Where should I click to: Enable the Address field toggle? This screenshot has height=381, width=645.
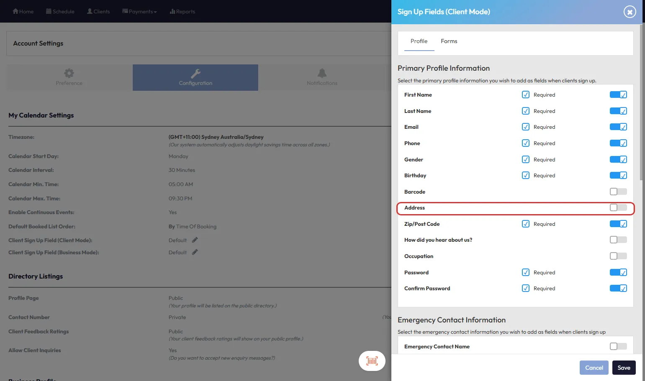pyautogui.click(x=618, y=208)
